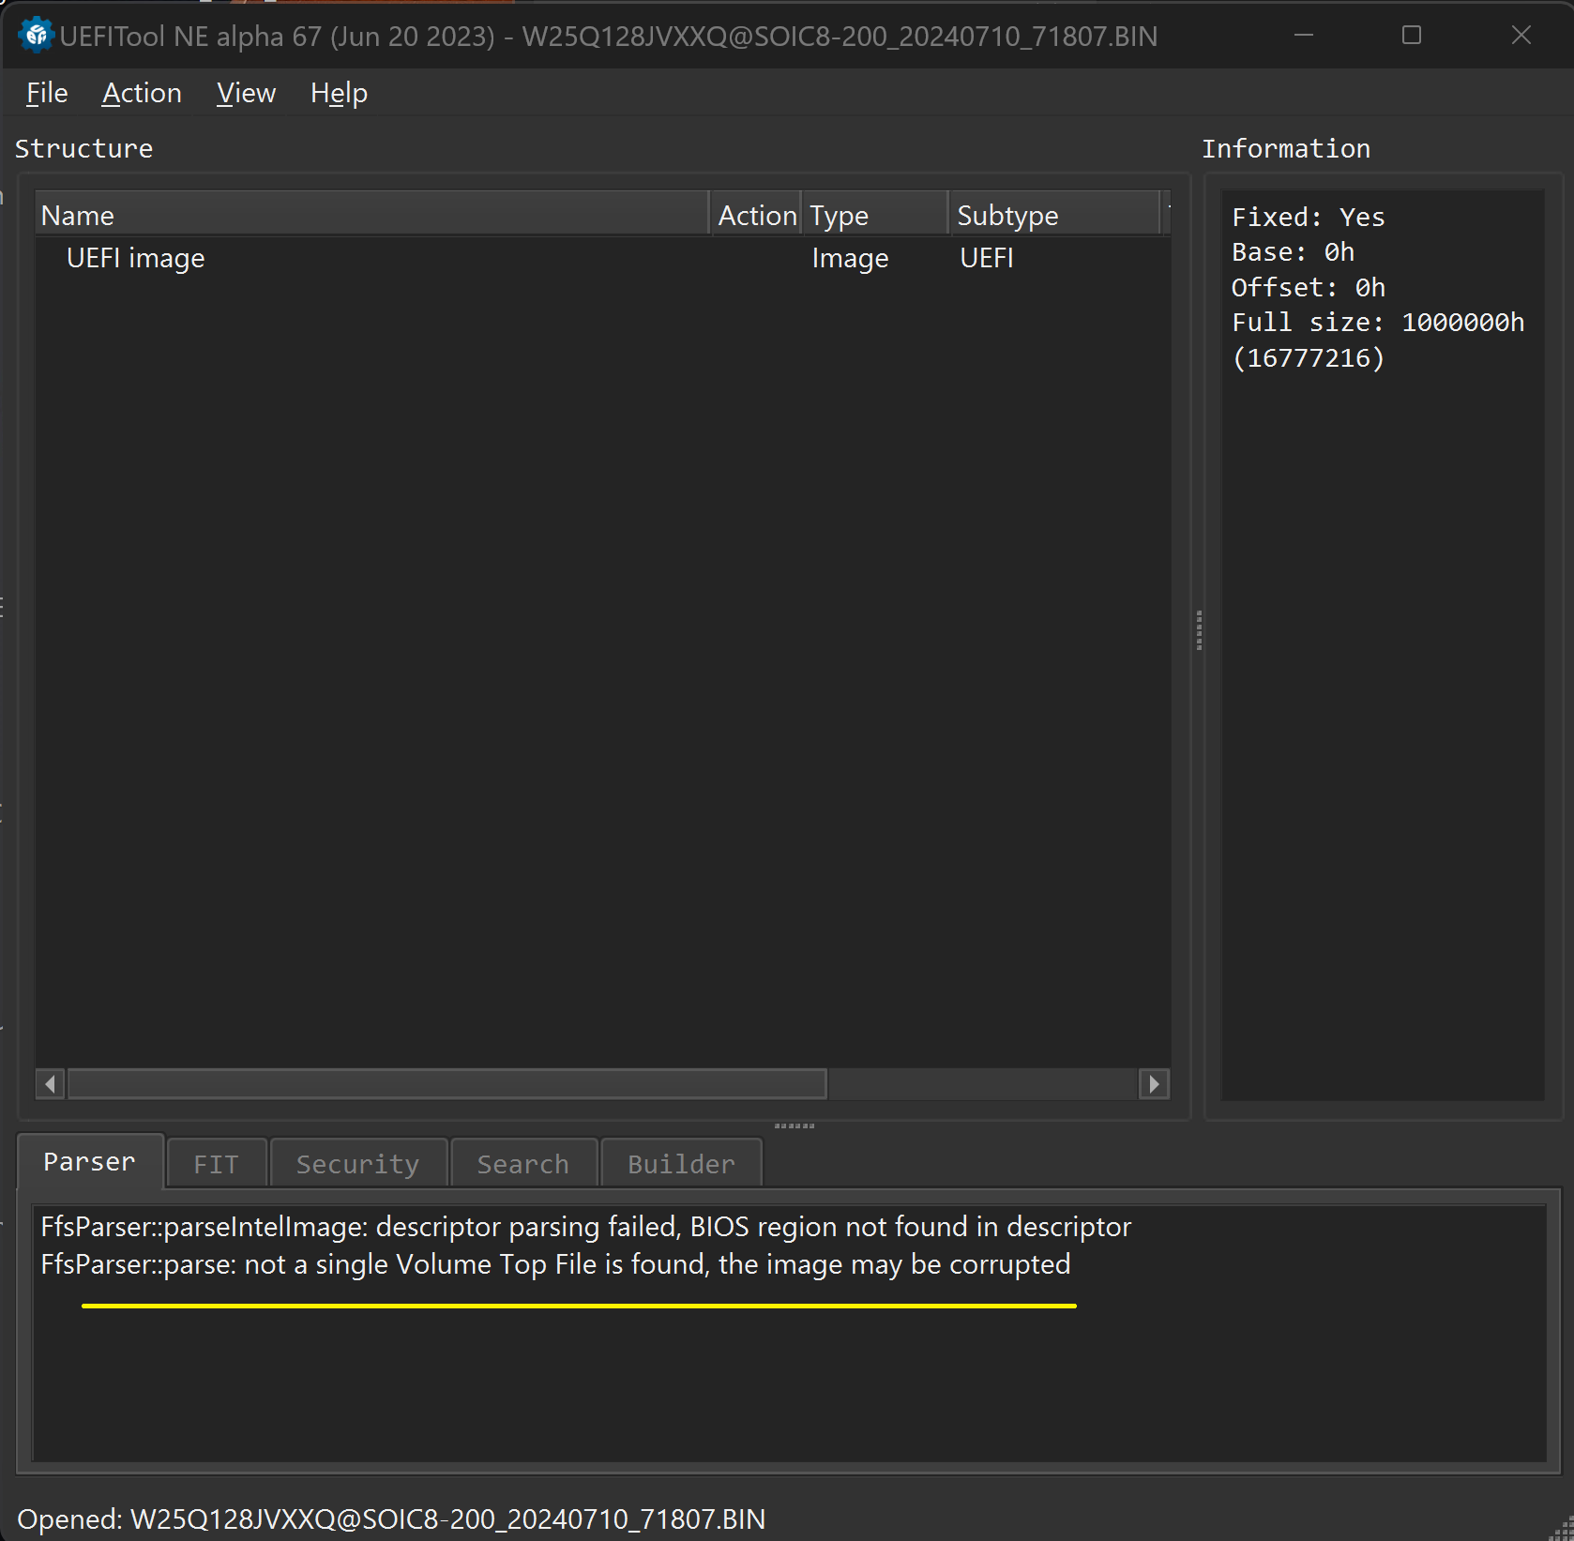Screen dimensions: 1574x1541
Task: Switch to the Builder tab
Action: point(681,1164)
